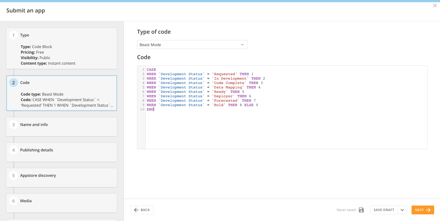The image size is (440, 221).
Task: Click the Never saved status text
Action: click(346, 210)
